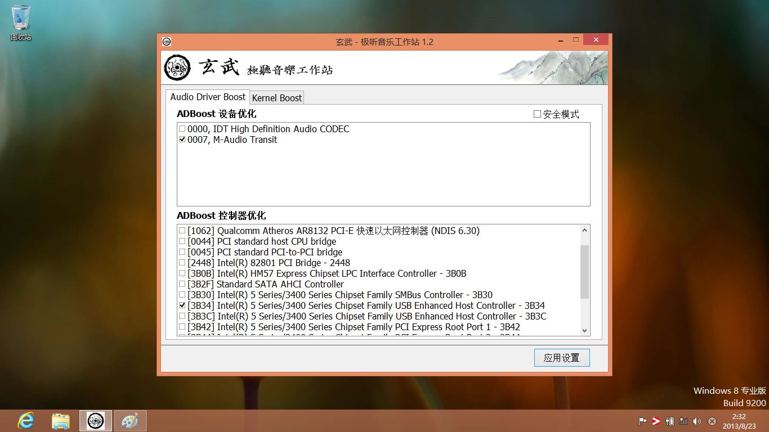The width and height of the screenshot is (769, 432).
Task: Check Qualcomm Atheros AR8132 controller
Action: coord(182,231)
